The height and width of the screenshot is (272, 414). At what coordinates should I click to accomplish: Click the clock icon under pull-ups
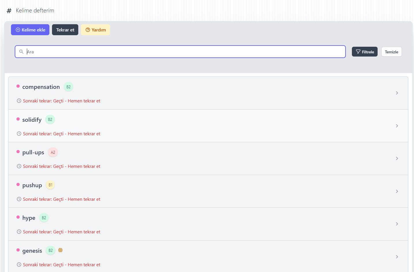pyautogui.click(x=19, y=166)
